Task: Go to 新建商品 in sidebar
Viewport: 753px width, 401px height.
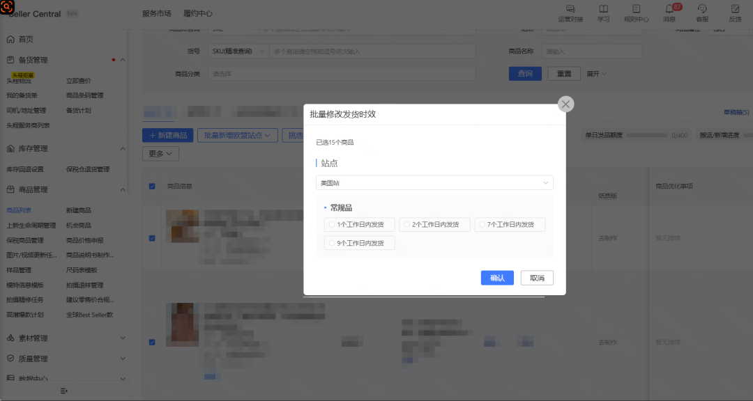Action: 78,210
